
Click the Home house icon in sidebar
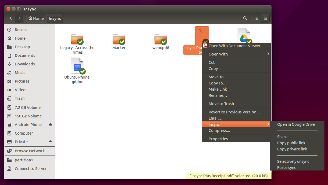pyautogui.click(x=9, y=38)
